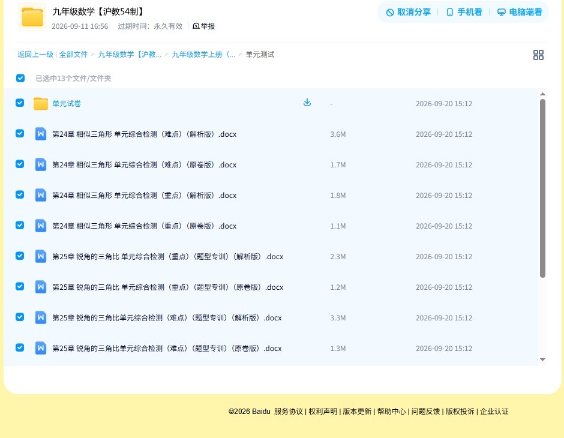Uncheck 第24章 难点 解析版 checkbox
Image resolution: width=564 pixels, height=438 pixels.
click(20, 133)
